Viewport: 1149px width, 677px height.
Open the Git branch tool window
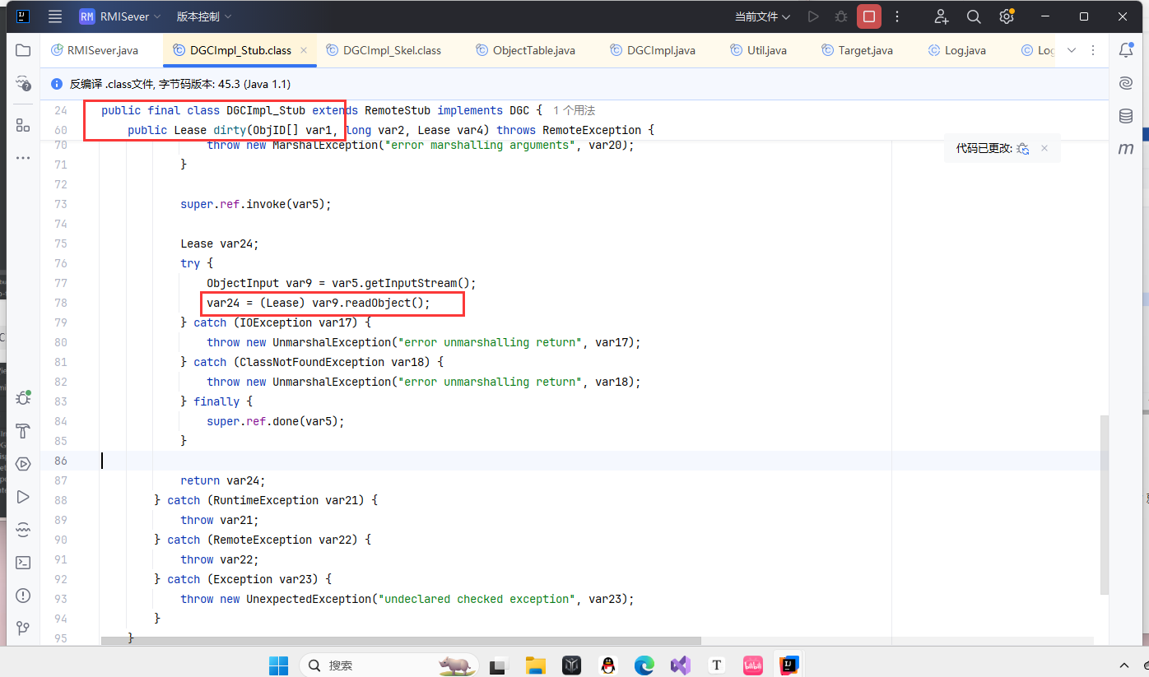(x=23, y=628)
